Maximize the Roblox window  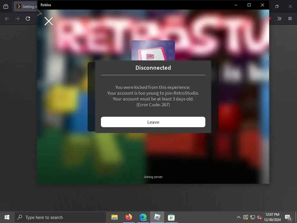[249, 5]
